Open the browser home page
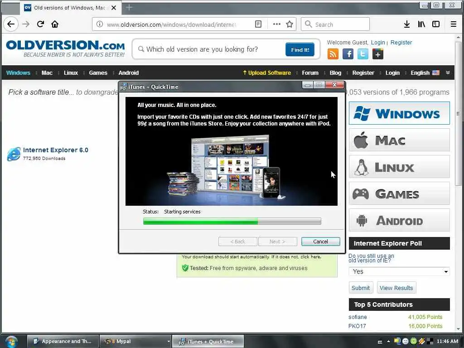 [55, 24]
